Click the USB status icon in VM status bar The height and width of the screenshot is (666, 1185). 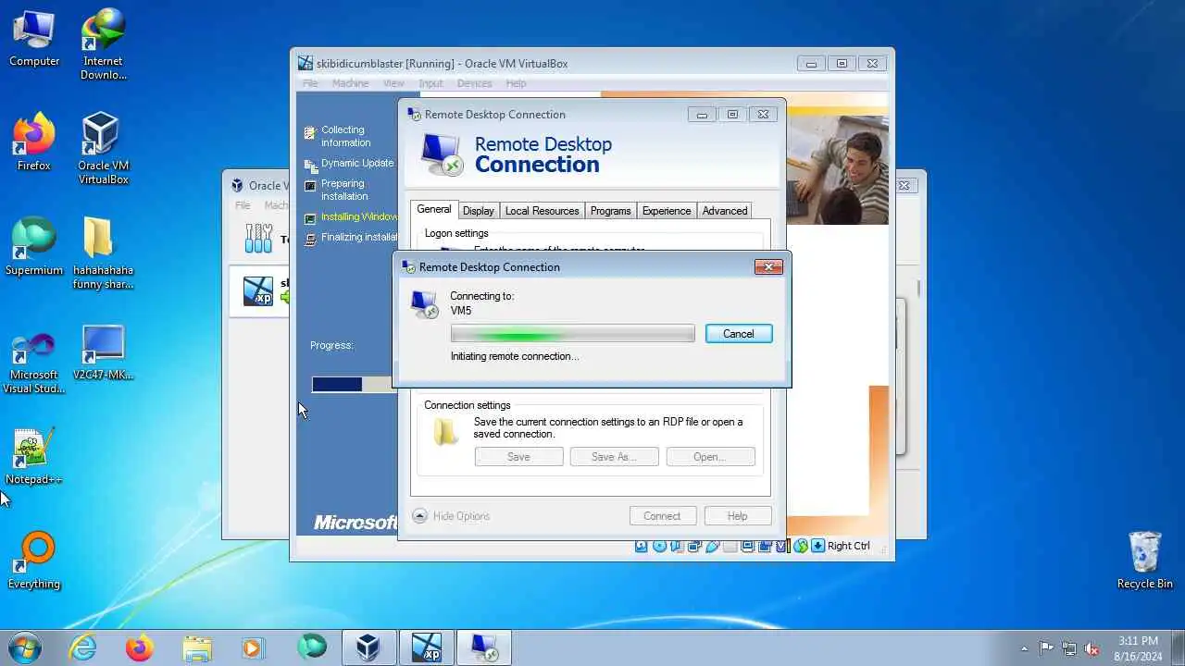(712, 546)
